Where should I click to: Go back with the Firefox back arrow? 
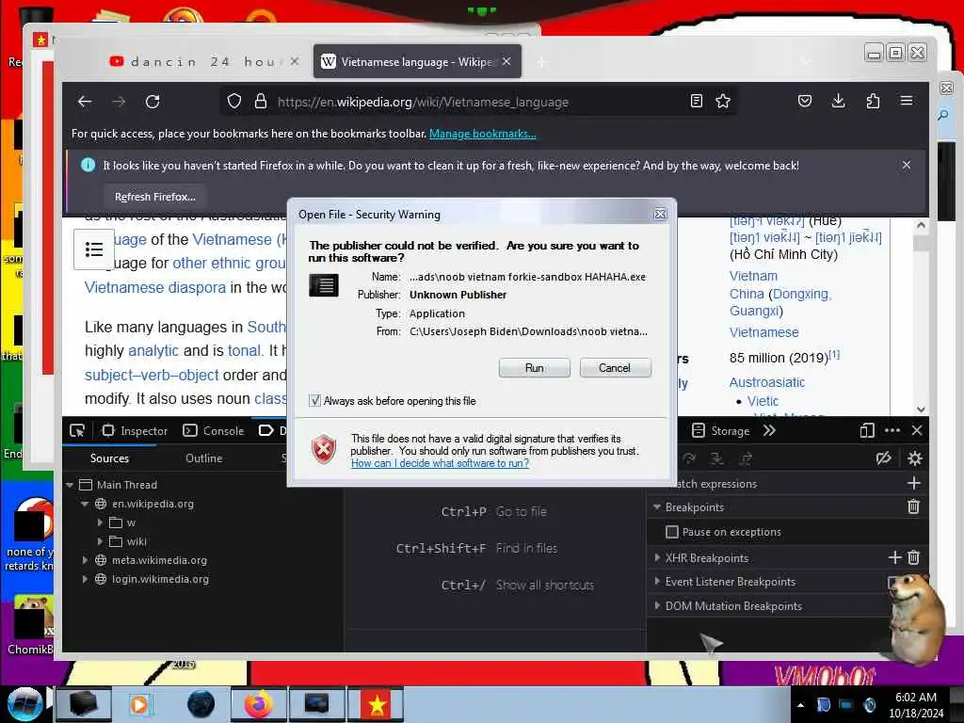click(84, 102)
